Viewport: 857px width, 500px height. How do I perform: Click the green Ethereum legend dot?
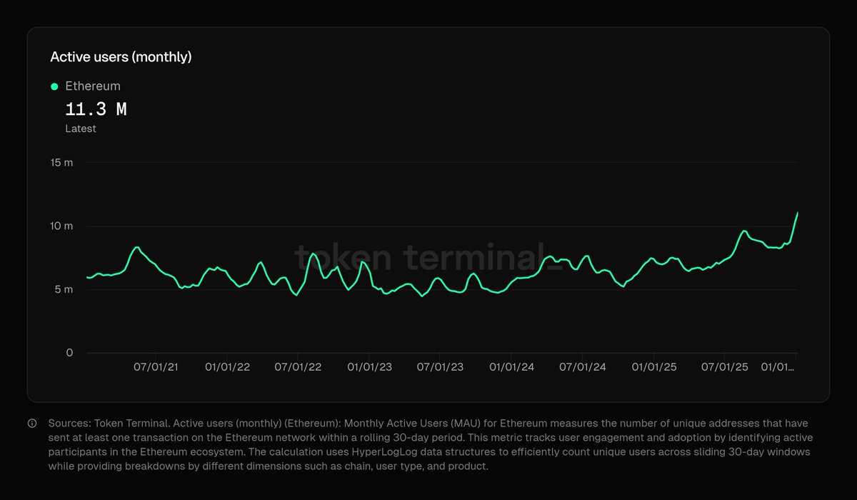(54, 86)
